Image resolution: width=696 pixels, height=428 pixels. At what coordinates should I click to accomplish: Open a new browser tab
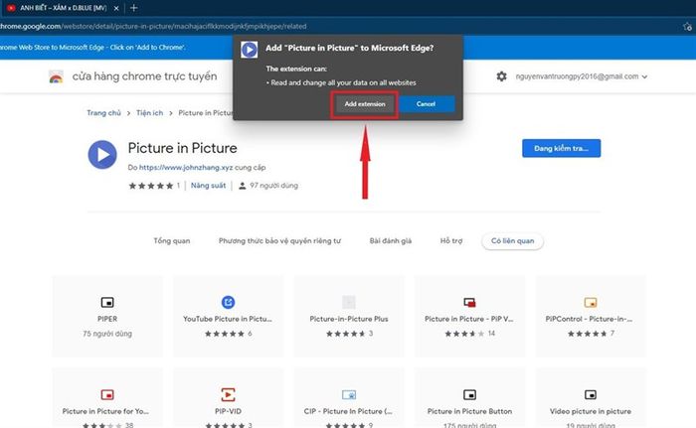[x=134, y=8]
